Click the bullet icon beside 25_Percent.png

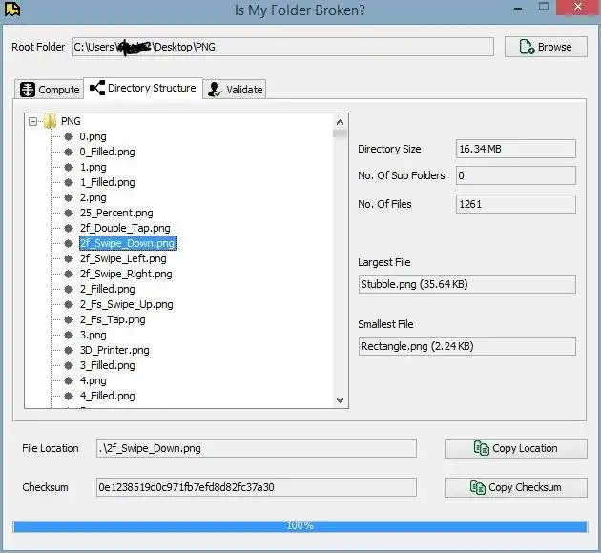69,213
